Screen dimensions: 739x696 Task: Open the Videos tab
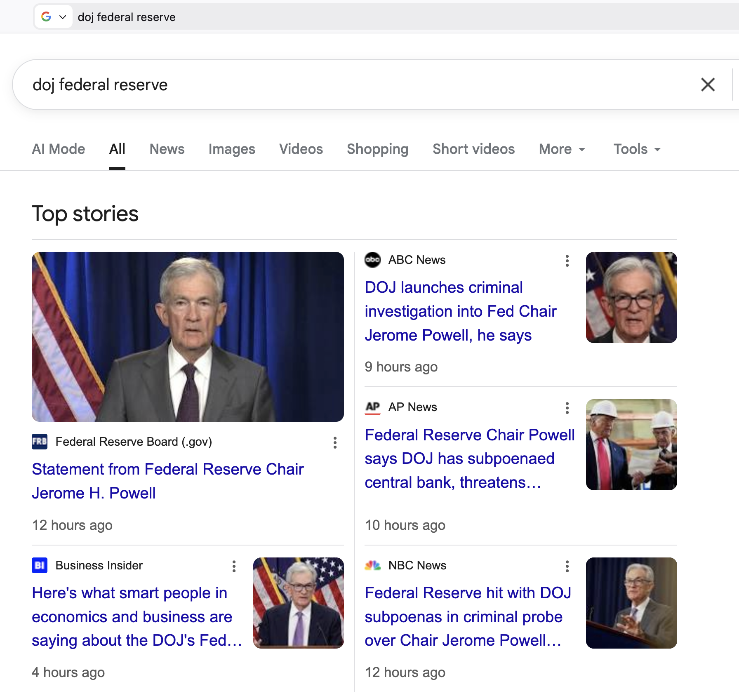click(x=301, y=149)
